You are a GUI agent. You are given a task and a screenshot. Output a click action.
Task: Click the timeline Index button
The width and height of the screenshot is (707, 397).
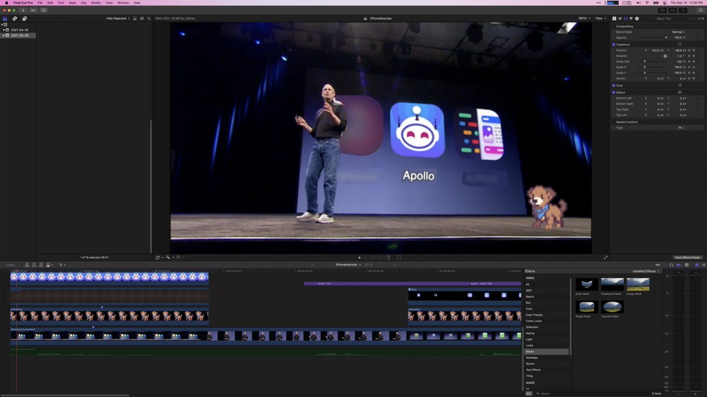tap(11, 265)
